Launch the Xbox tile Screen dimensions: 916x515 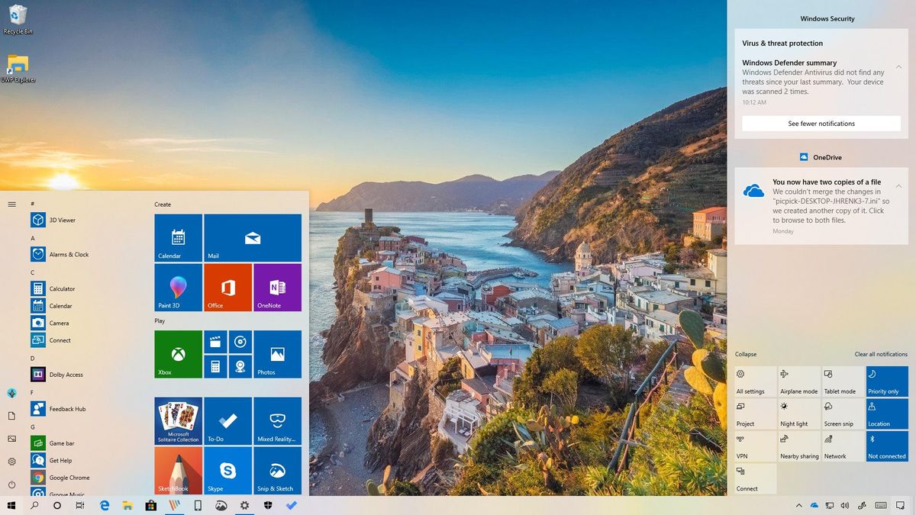pyautogui.click(x=178, y=354)
